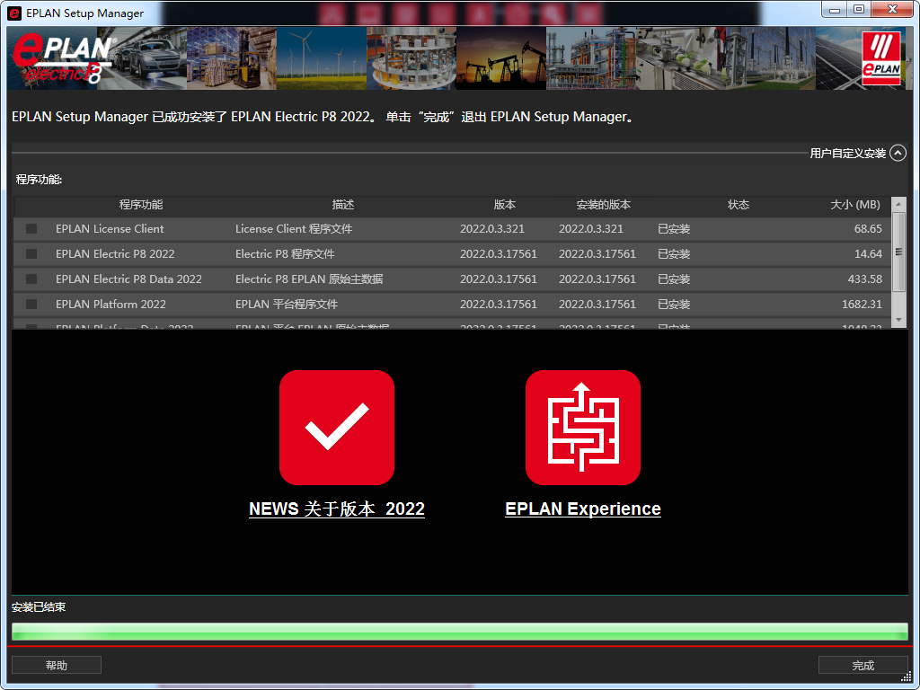Open help via the 帮助 button
This screenshot has width=920, height=690.
click(56, 665)
